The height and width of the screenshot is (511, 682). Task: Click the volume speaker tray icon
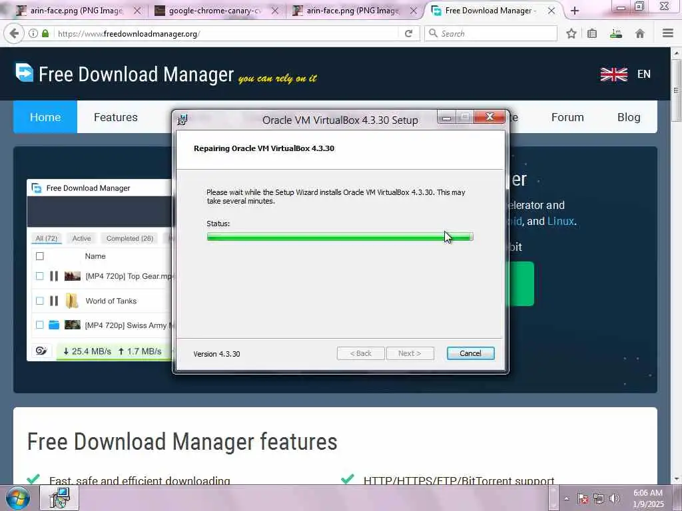[615, 498]
